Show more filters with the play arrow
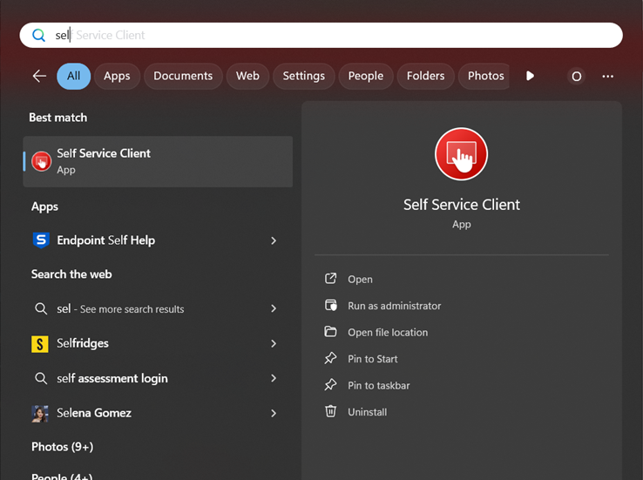This screenshot has height=480, width=643. click(x=530, y=76)
